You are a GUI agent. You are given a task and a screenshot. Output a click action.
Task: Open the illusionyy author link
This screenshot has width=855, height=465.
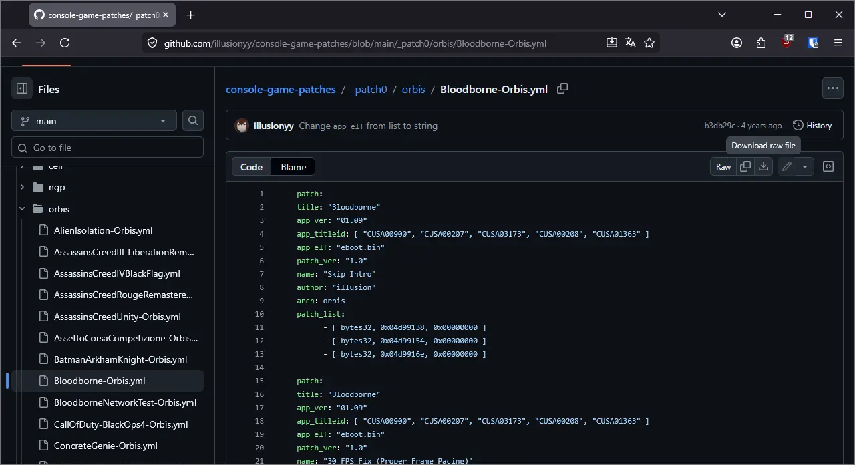click(274, 126)
